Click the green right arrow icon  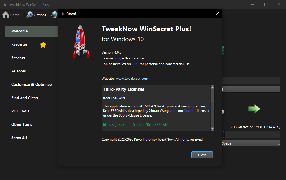254,109
